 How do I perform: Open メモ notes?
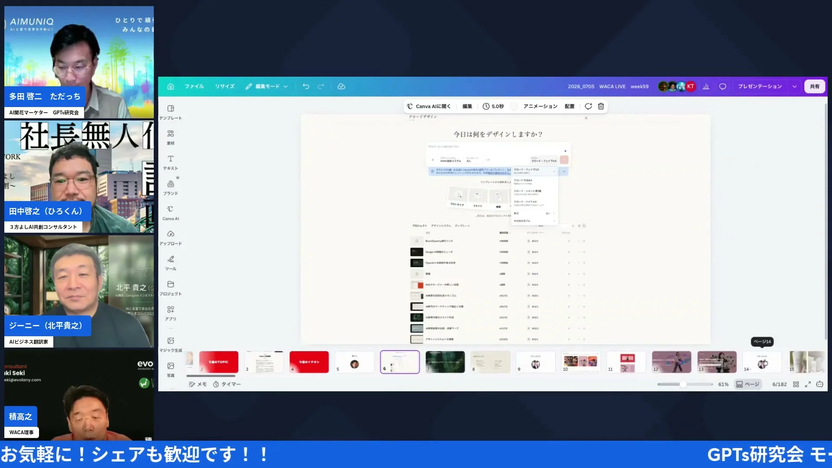pos(198,384)
